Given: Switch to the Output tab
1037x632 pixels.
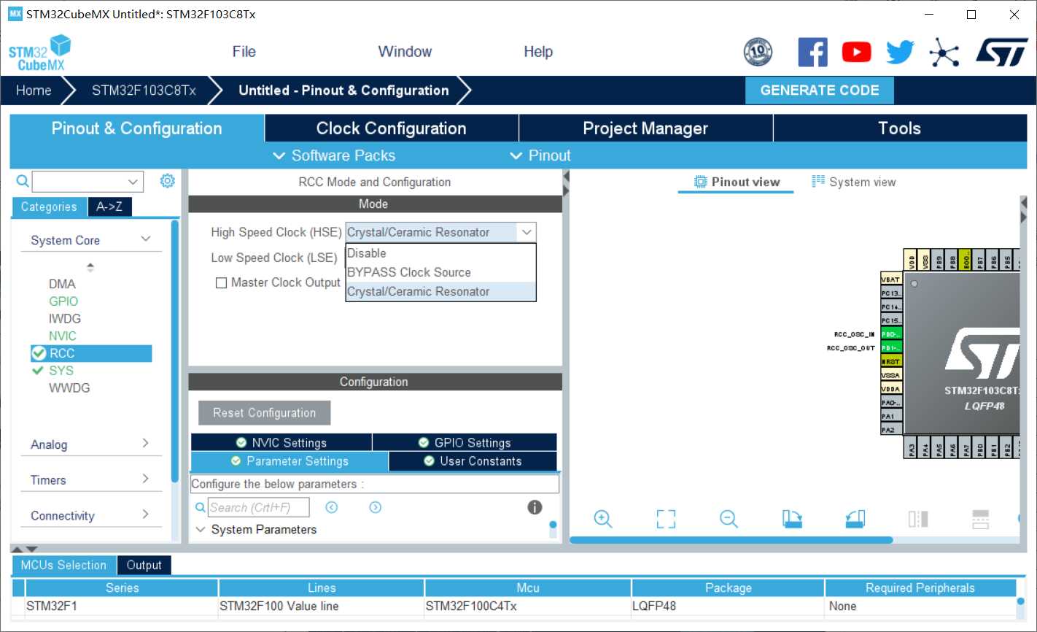Looking at the screenshot, I should tap(144, 565).
